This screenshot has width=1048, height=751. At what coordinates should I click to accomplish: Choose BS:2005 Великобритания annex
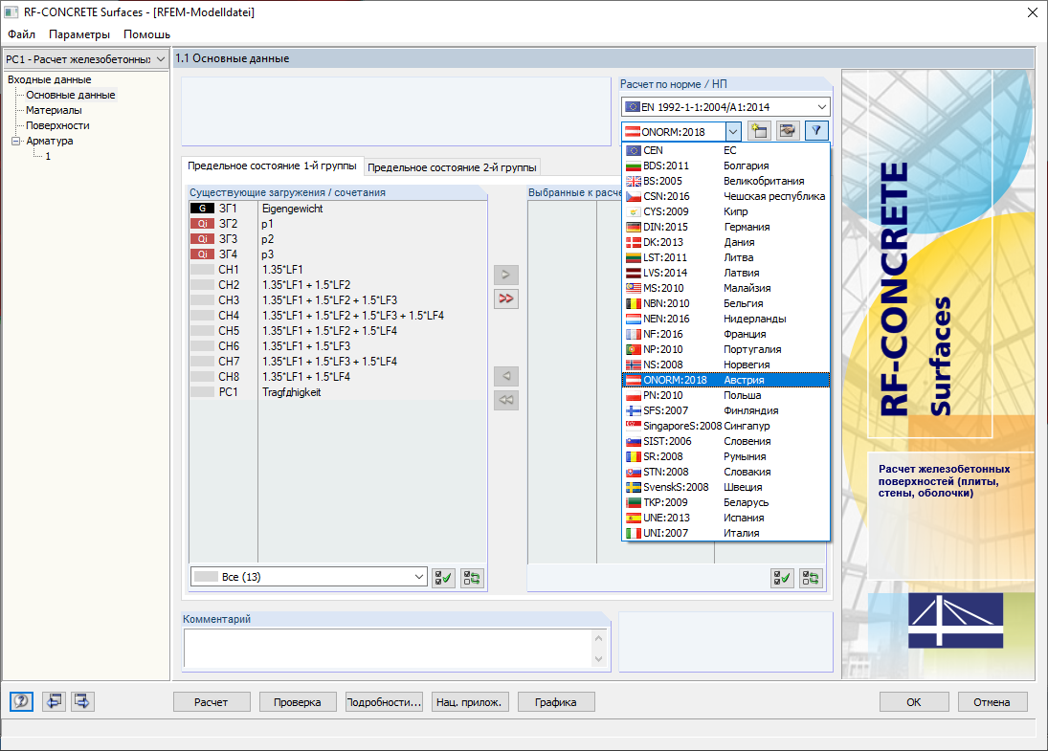point(725,181)
